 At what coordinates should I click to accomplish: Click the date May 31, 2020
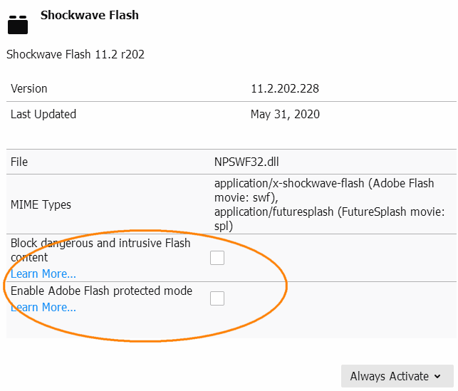pos(285,114)
